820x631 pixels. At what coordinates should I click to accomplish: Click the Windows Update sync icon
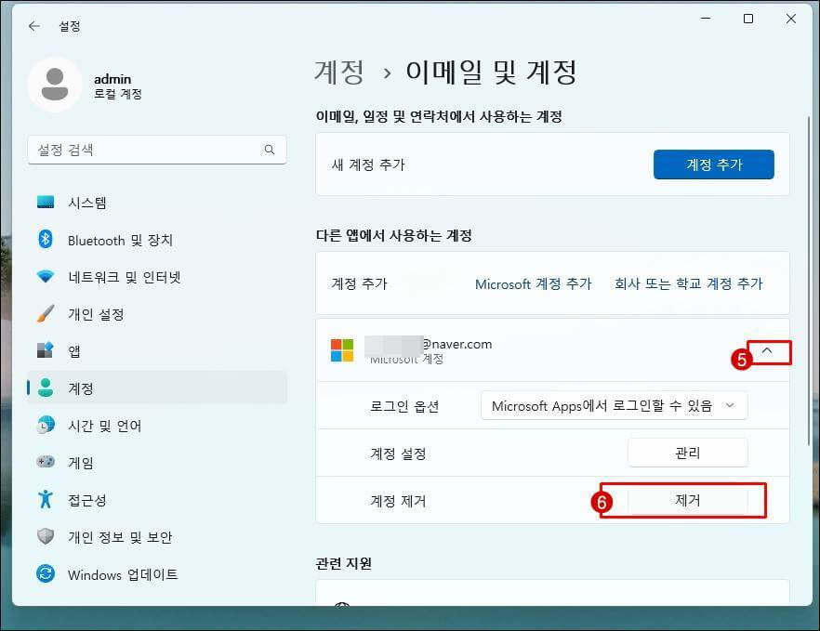click(46, 573)
